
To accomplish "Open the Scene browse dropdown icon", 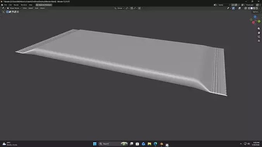I will click(x=215, y=5).
